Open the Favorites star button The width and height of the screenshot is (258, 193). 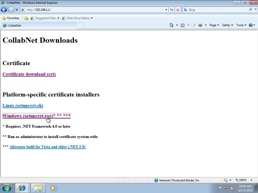coord(11,18)
